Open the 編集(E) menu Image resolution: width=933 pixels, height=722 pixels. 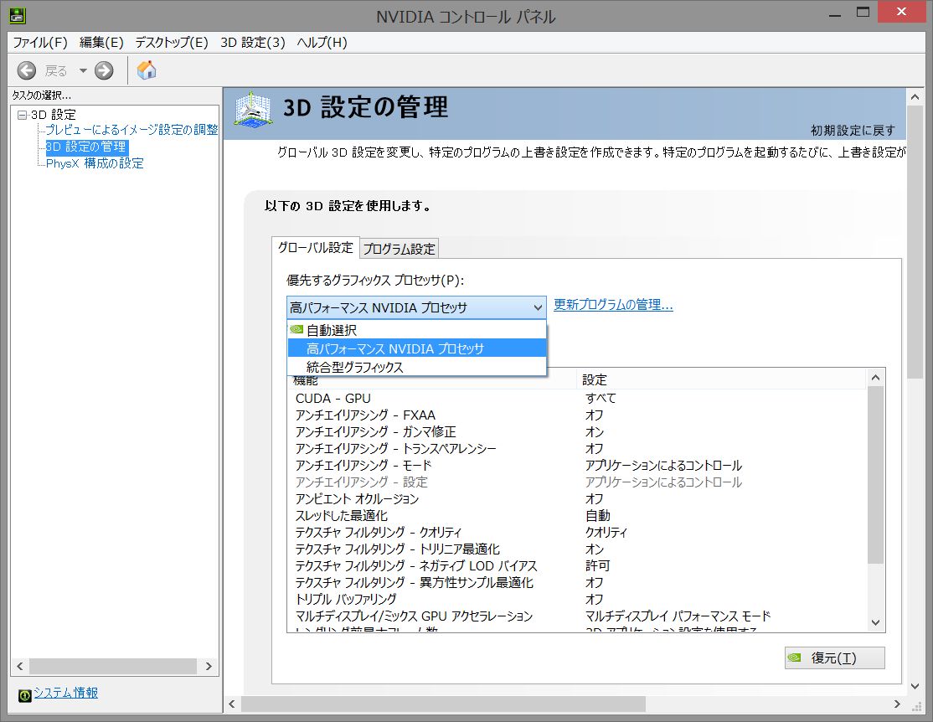click(101, 42)
